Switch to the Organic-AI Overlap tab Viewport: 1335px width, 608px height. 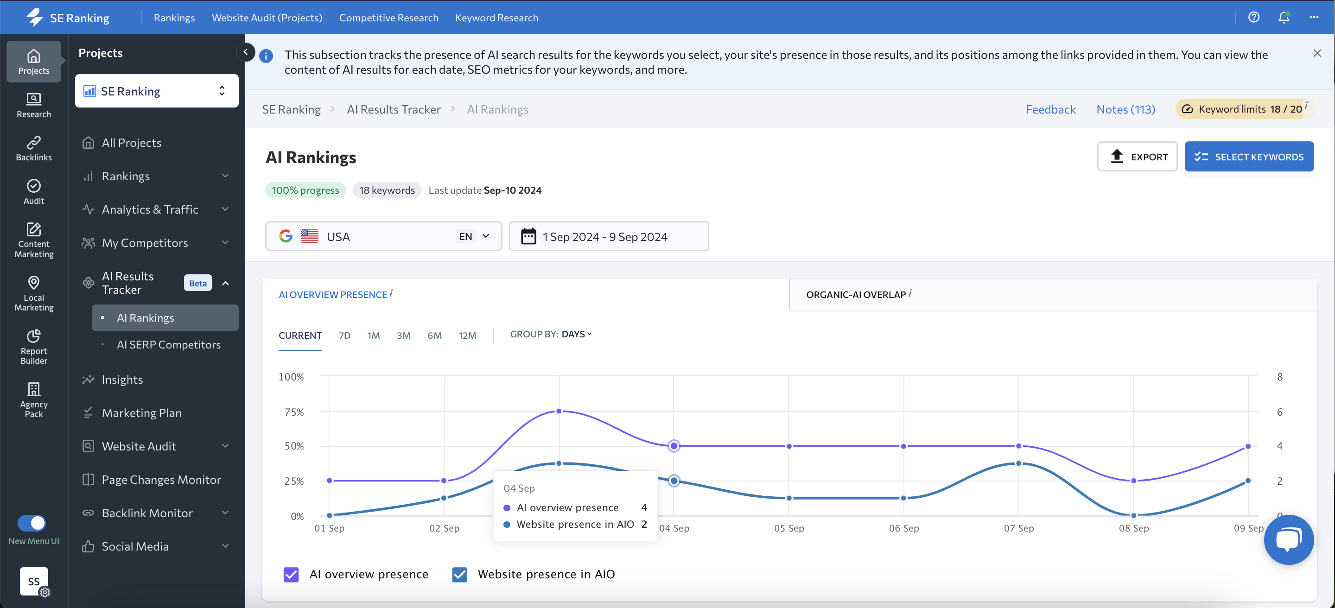click(x=856, y=295)
